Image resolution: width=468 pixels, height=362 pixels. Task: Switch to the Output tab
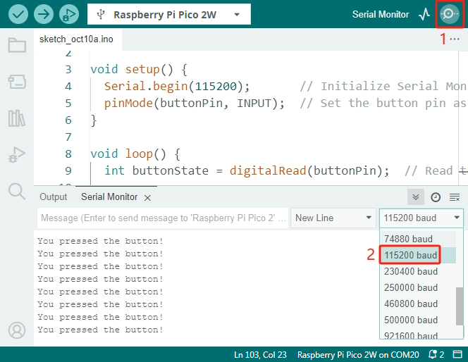pyautogui.click(x=54, y=196)
